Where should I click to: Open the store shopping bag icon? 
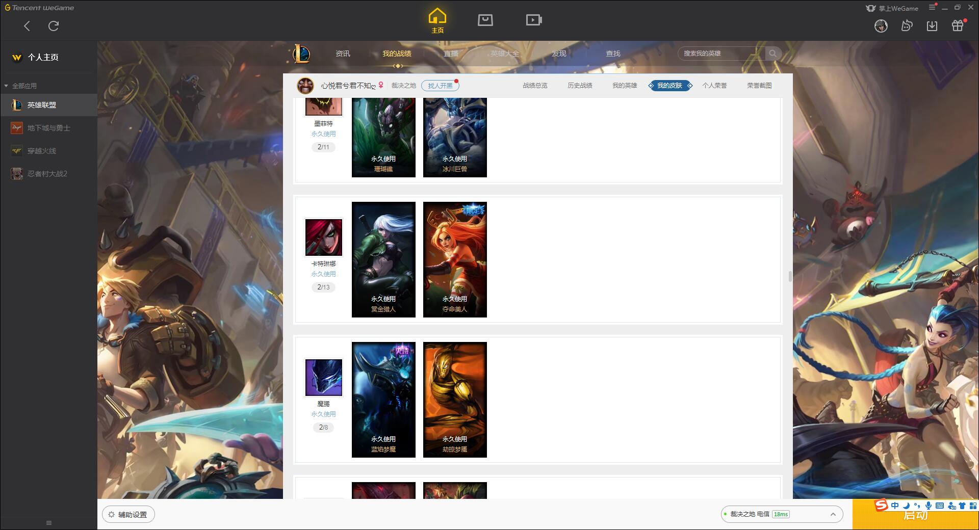pos(485,20)
